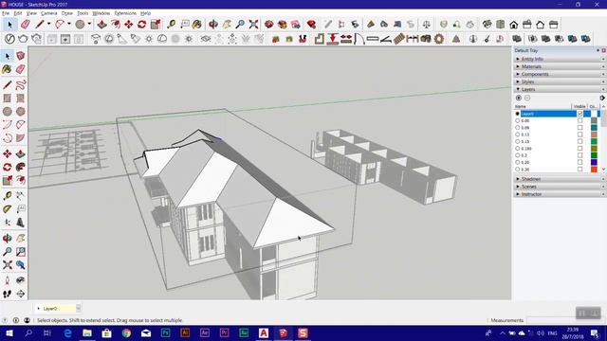The height and width of the screenshot is (341, 607).
Task: Click the V-Ray teapot render icon
Action: (x=23, y=39)
